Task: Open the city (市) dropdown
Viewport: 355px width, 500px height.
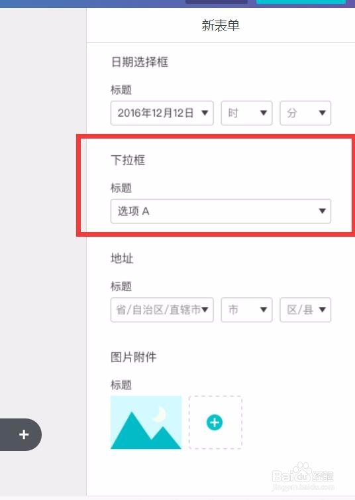Action: click(247, 310)
